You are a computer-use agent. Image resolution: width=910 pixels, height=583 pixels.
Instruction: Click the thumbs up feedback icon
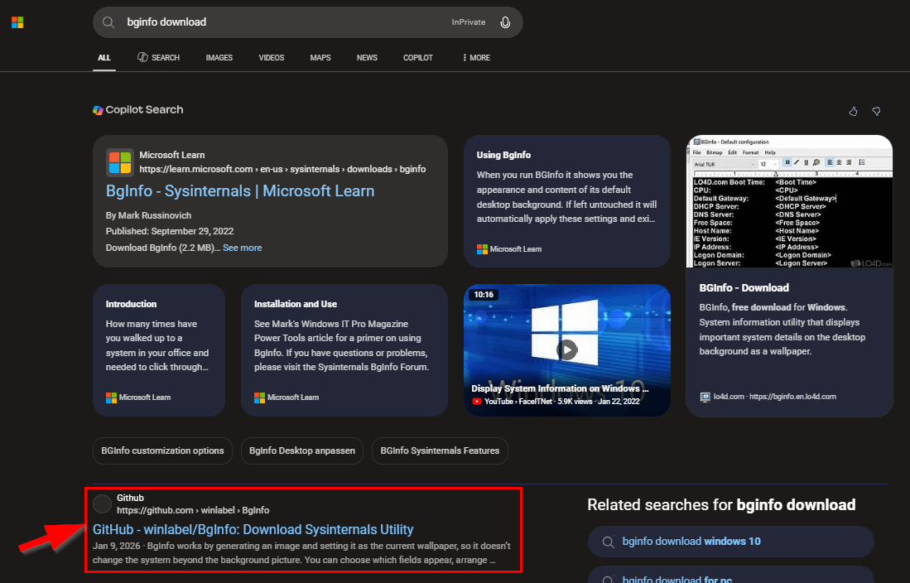click(x=854, y=111)
